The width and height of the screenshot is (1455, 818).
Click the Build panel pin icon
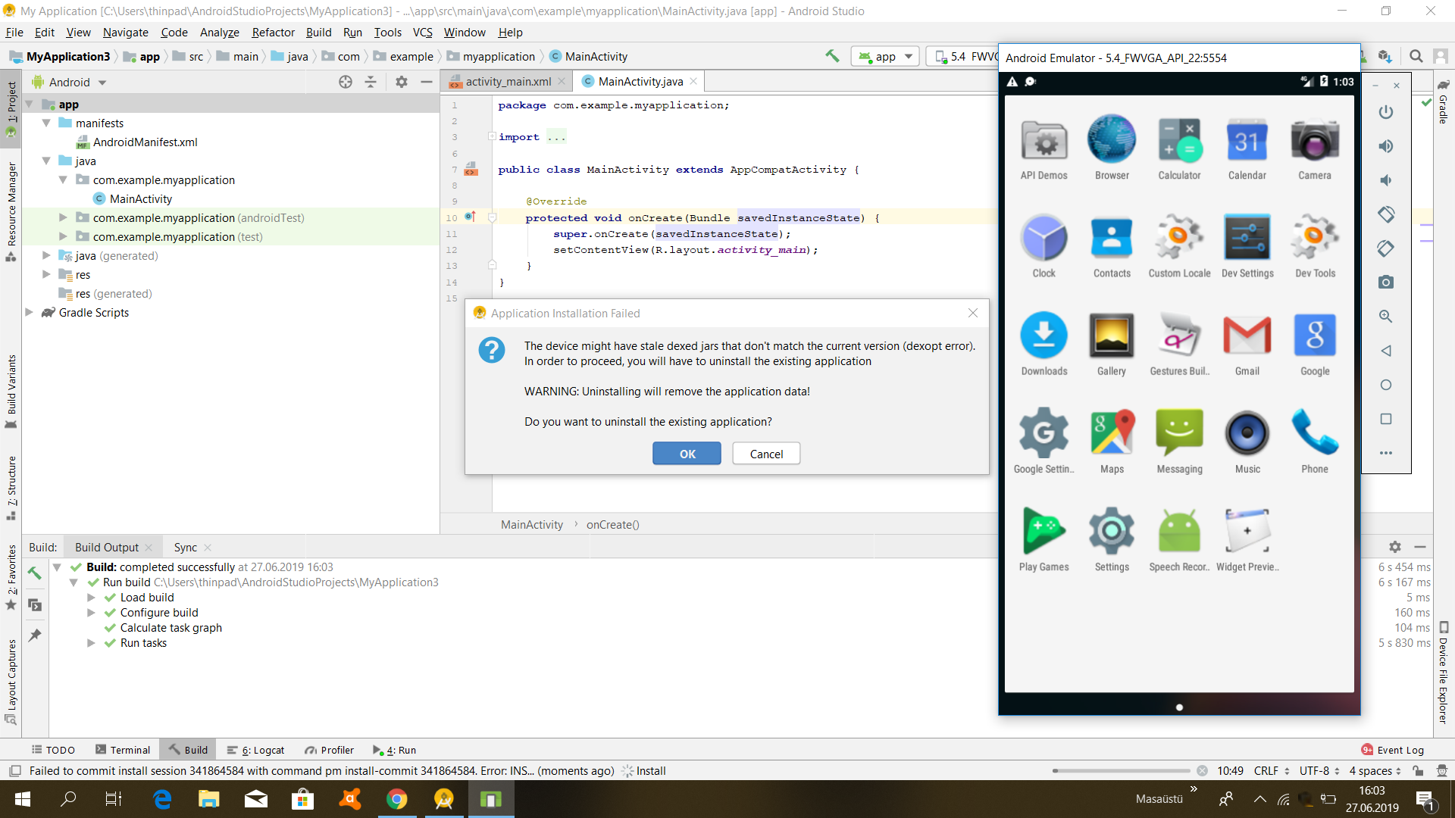pyautogui.click(x=35, y=635)
